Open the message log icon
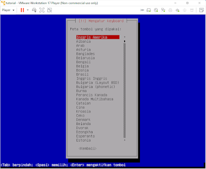Viewport: 206px width, 169px height. 202,10
